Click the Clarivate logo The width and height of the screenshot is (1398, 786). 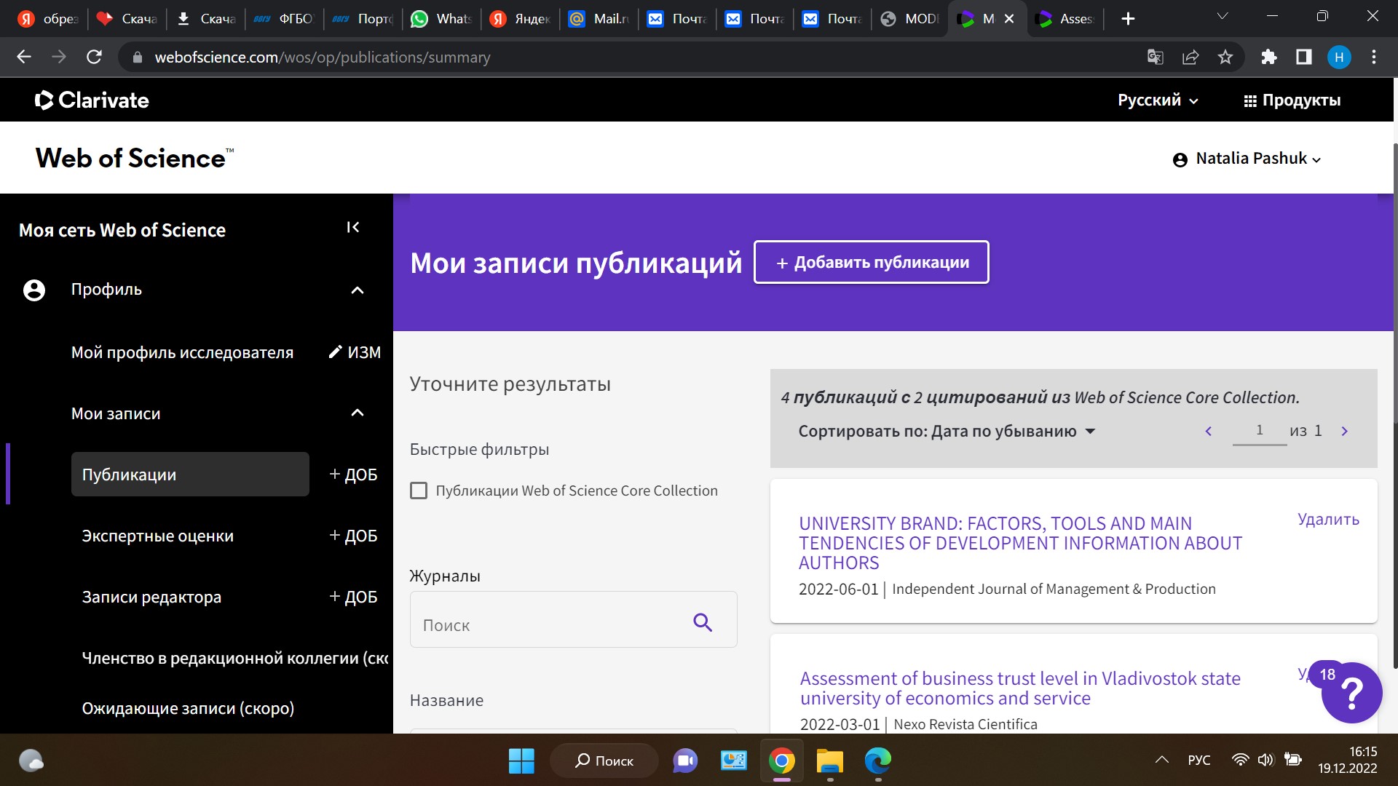[92, 100]
